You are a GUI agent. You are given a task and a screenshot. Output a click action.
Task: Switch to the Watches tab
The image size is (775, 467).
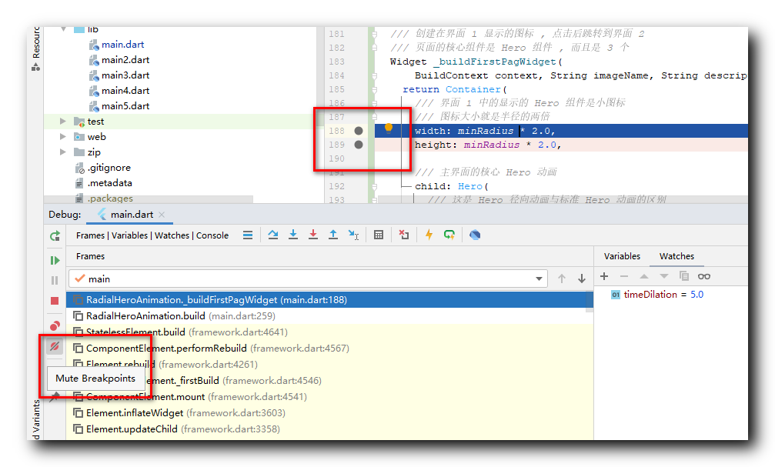click(676, 256)
